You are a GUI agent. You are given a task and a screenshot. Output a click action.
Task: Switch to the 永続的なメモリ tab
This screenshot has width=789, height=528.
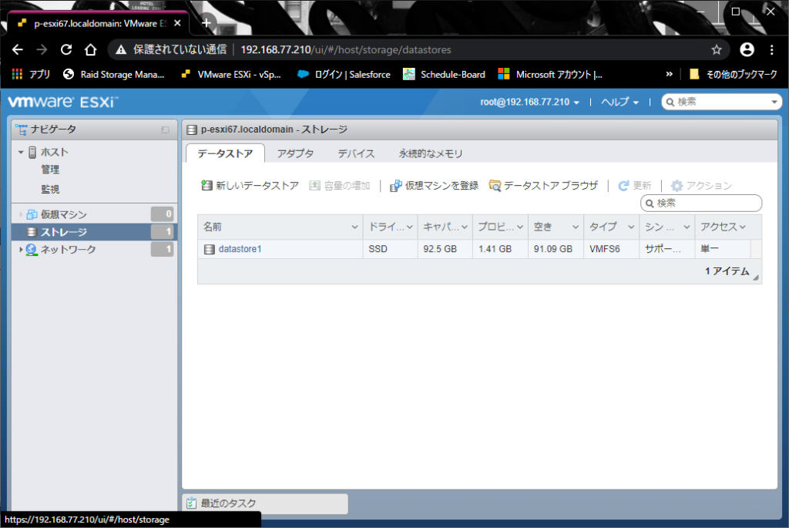[x=431, y=153]
